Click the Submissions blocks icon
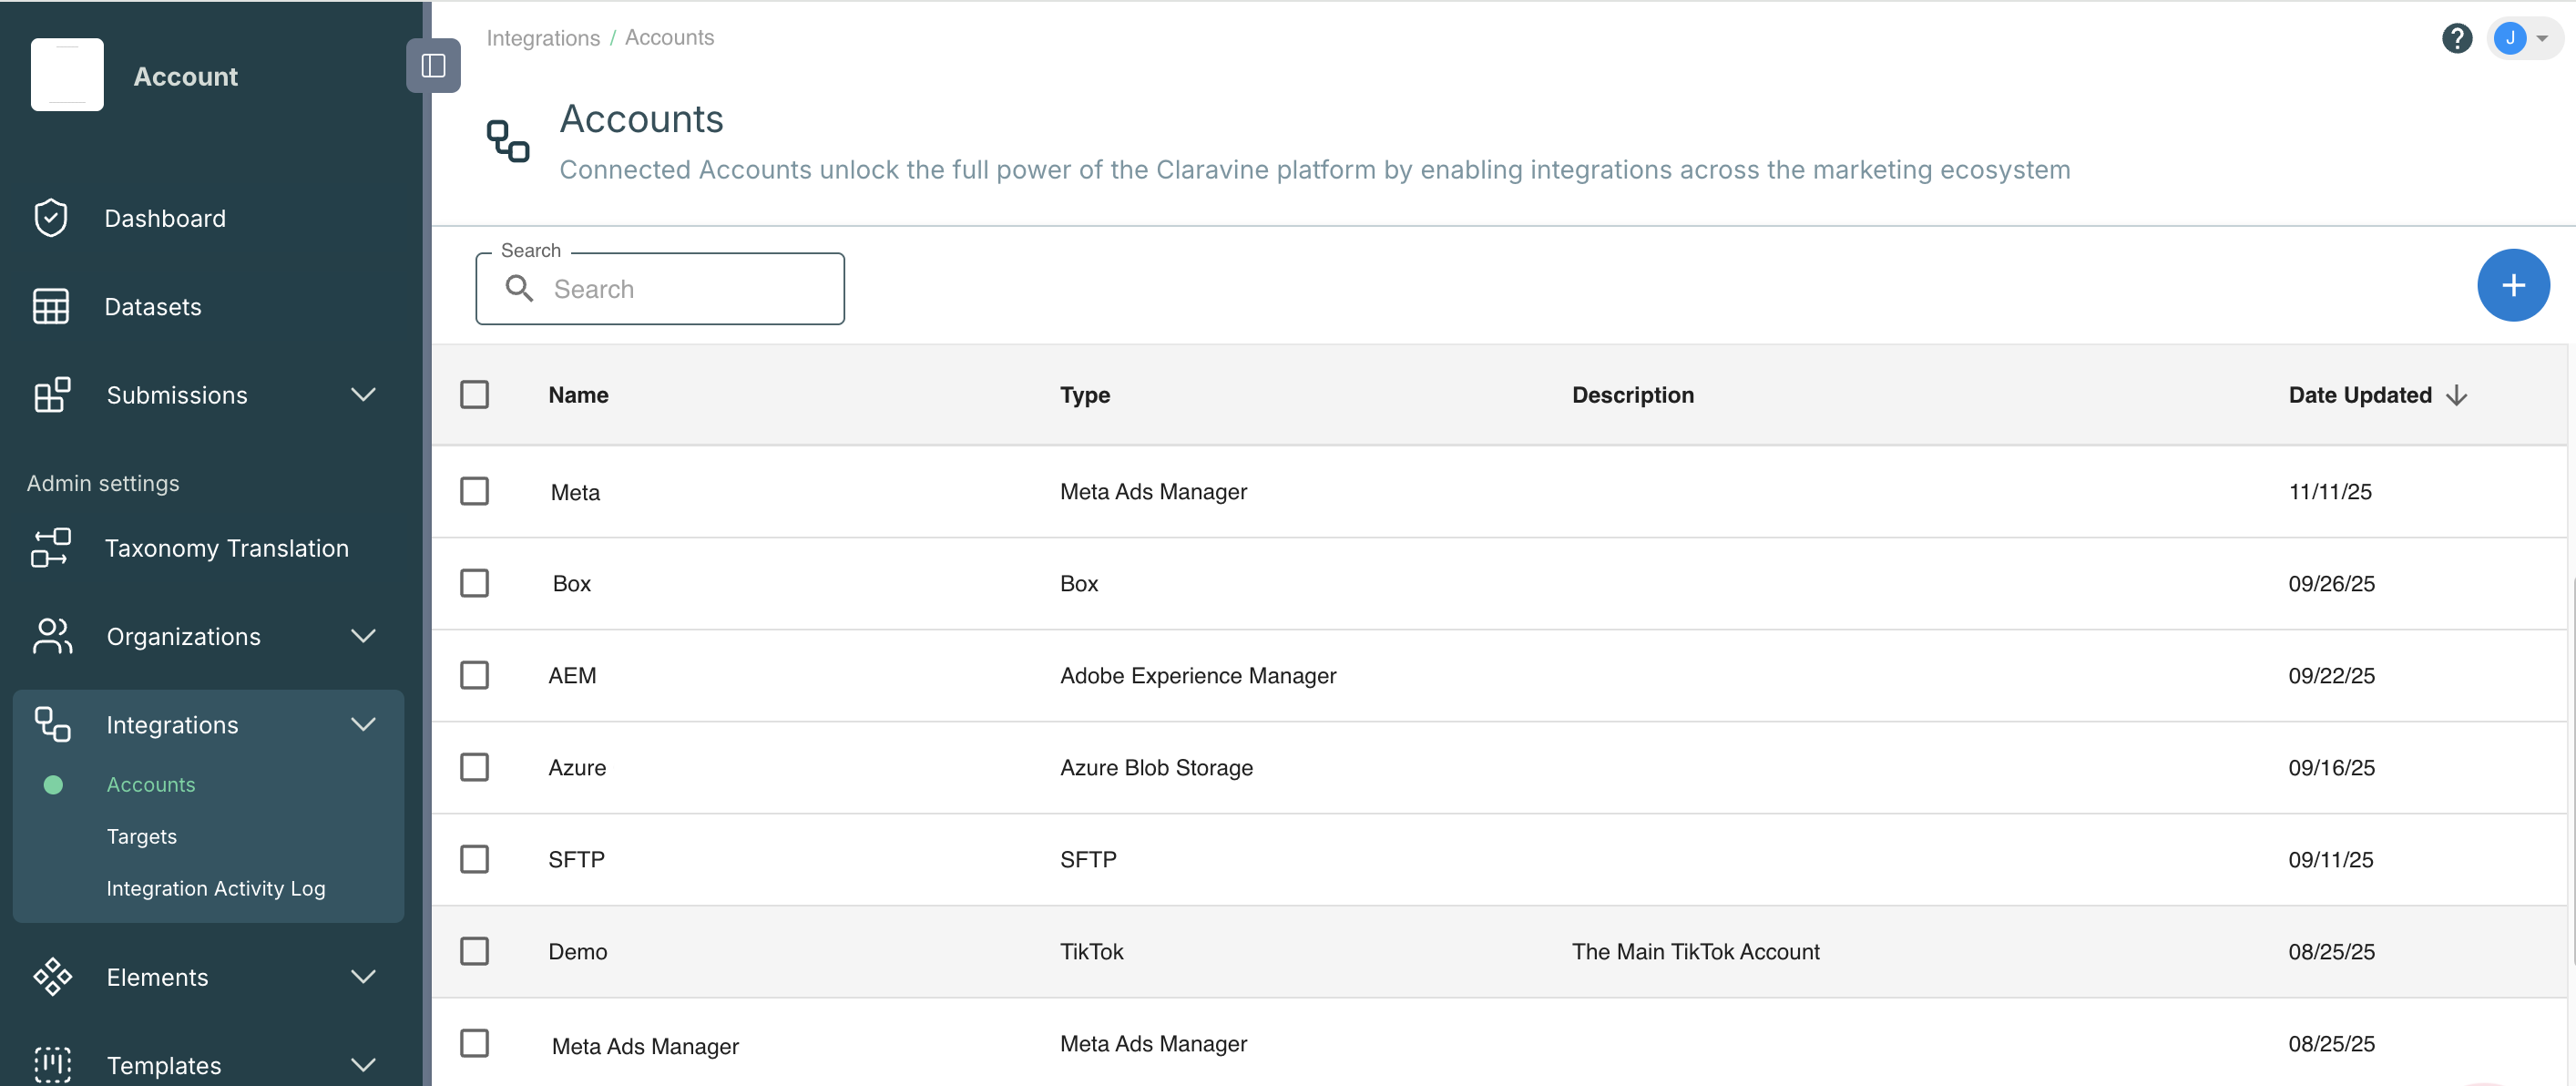The image size is (2576, 1086). pyautogui.click(x=52, y=395)
